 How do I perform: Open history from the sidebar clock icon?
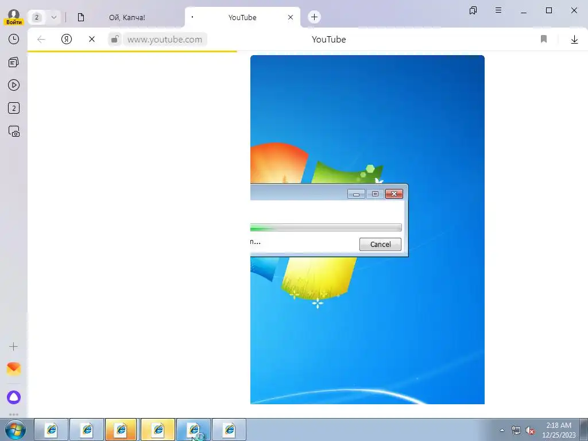tap(14, 39)
